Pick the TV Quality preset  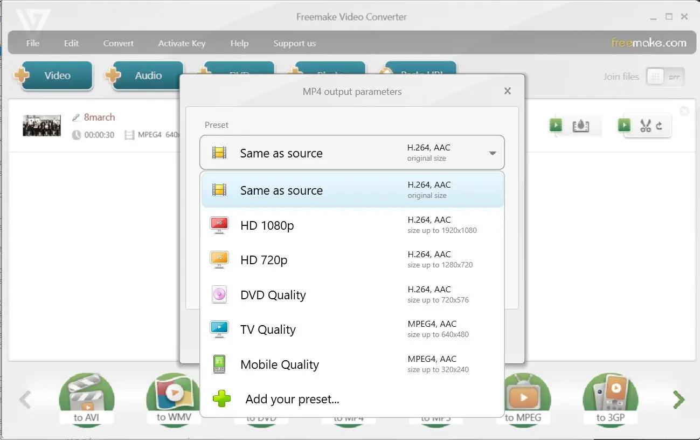[x=352, y=329]
